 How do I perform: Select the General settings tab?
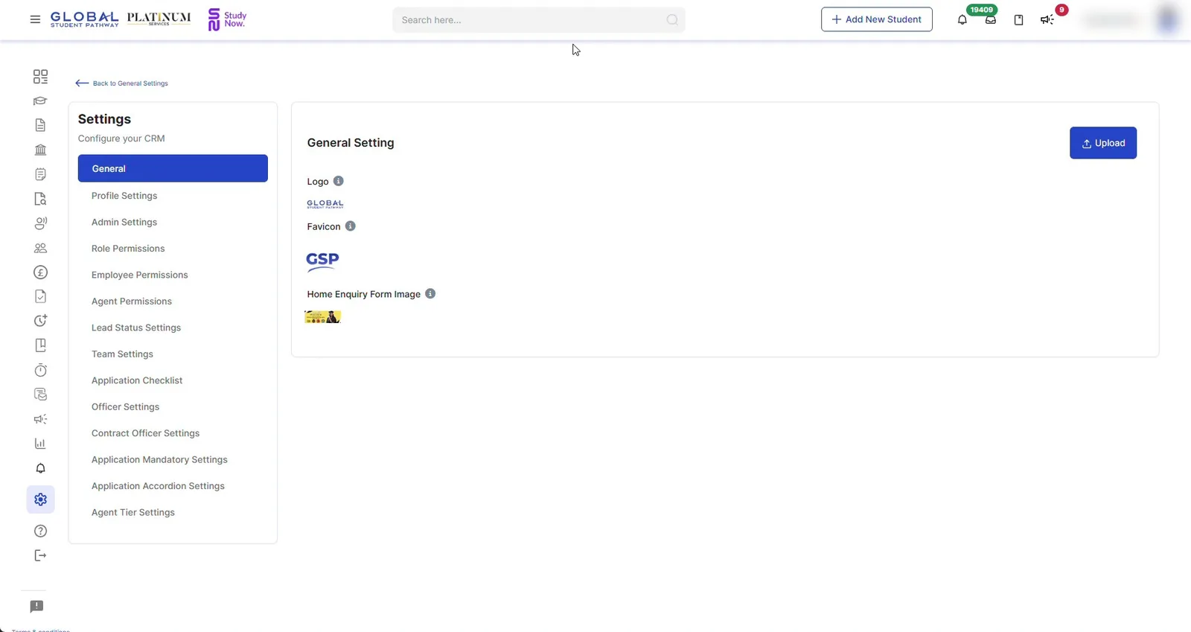(x=173, y=168)
